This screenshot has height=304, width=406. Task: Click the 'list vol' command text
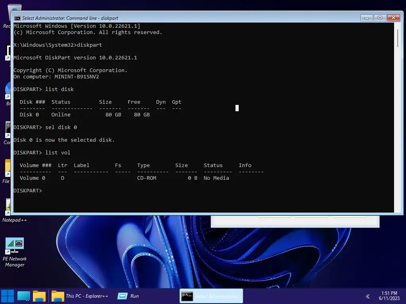(x=58, y=152)
